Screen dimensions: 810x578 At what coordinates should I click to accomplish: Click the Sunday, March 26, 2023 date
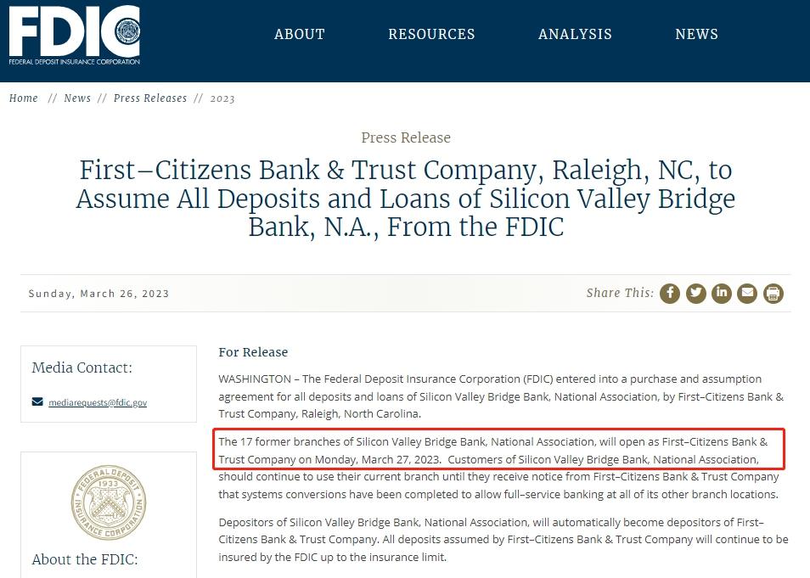click(98, 294)
